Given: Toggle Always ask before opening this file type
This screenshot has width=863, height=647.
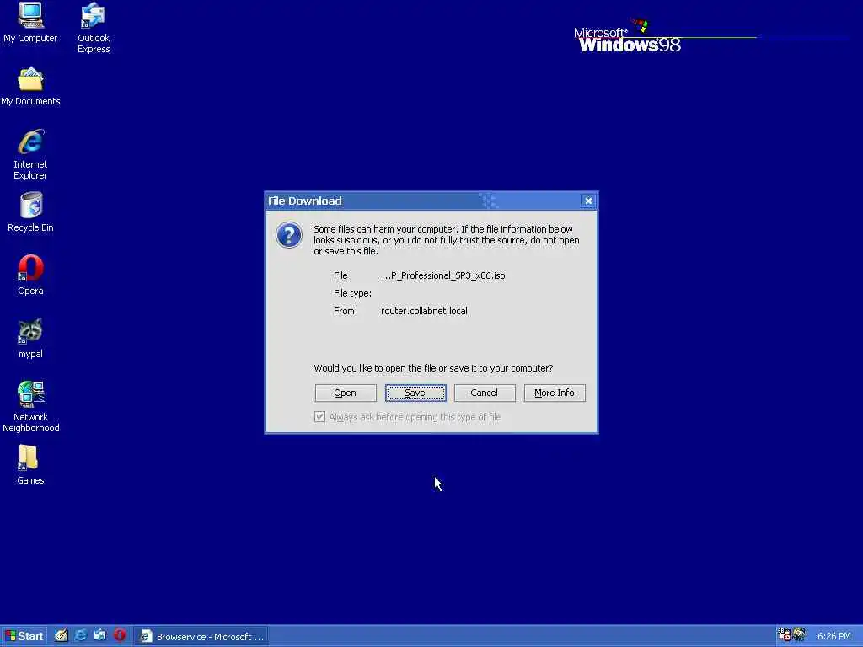Looking at the screenshot, I should click(x=319, y=416).
